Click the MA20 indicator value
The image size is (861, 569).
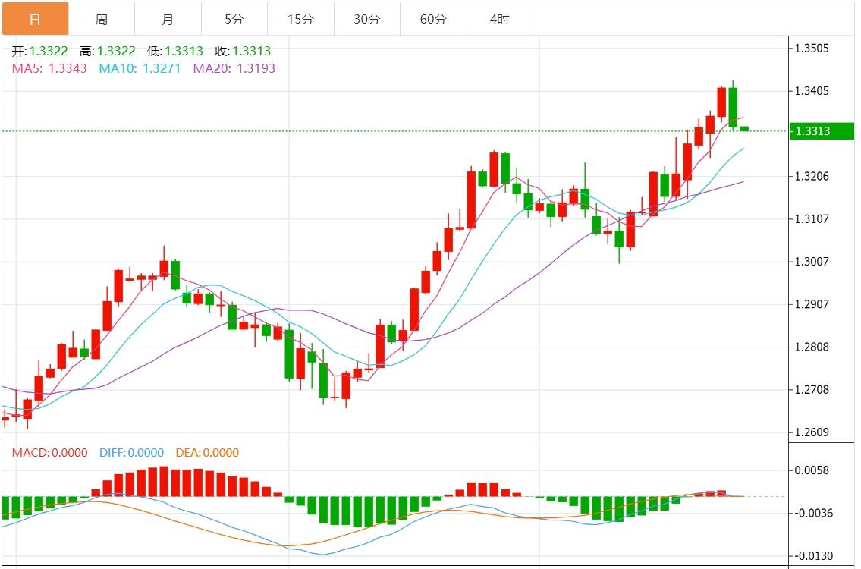coord(234,68)
